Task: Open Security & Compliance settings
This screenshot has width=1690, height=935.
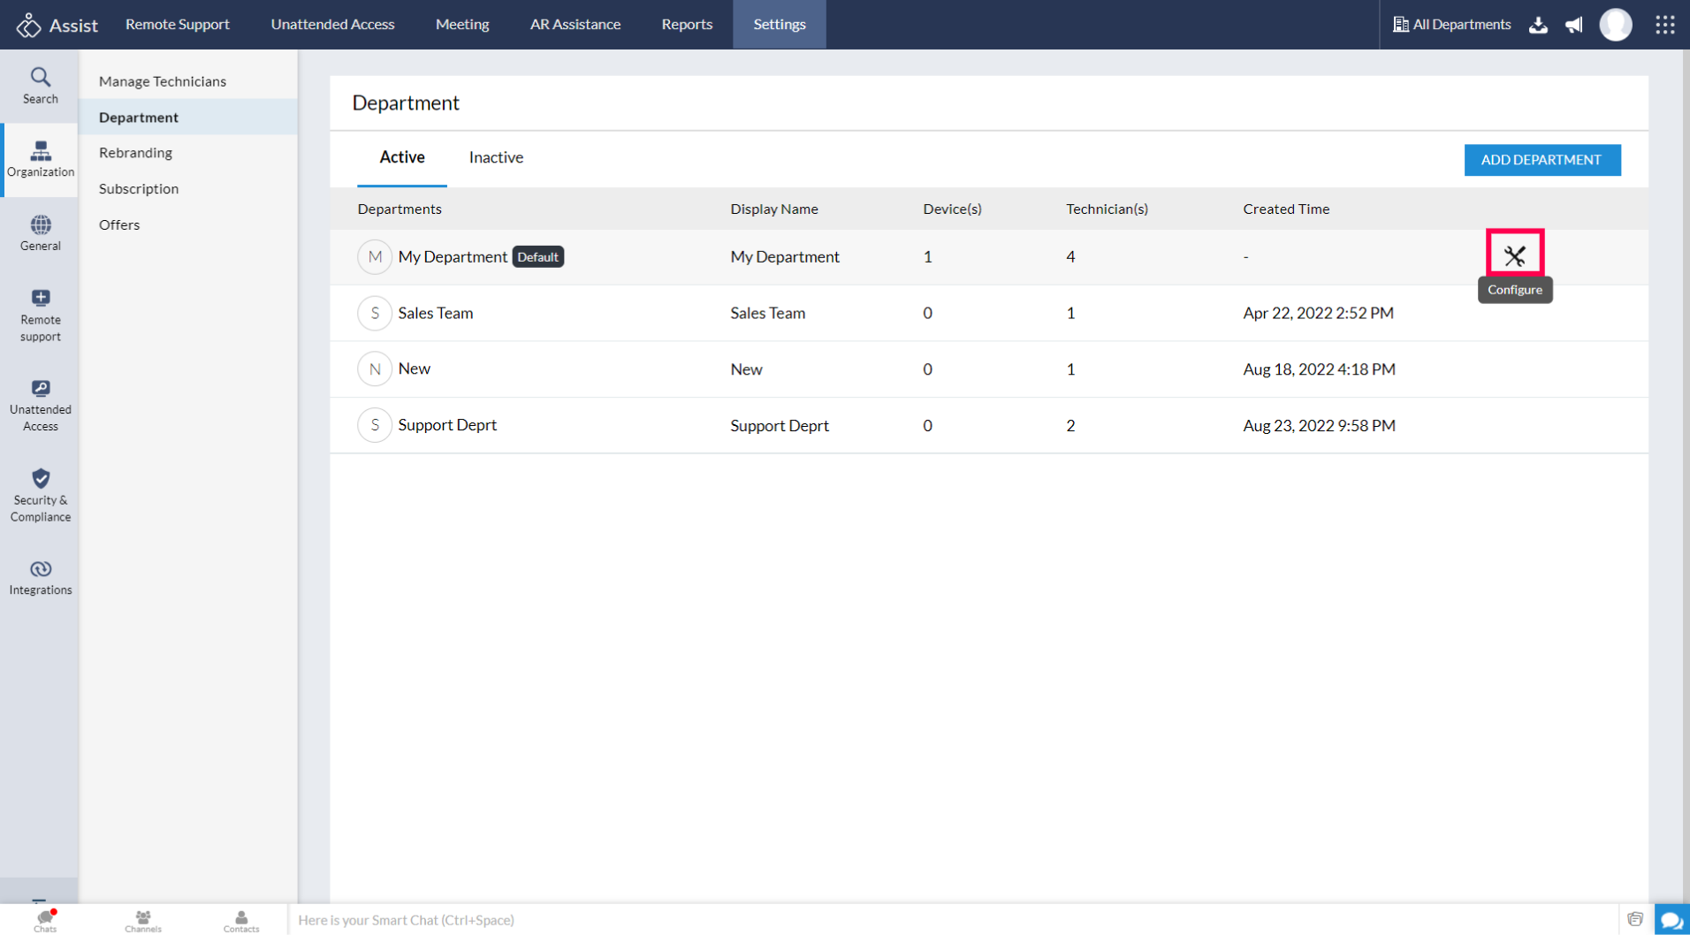Action: pyautogui.click(x=40, y=495)
